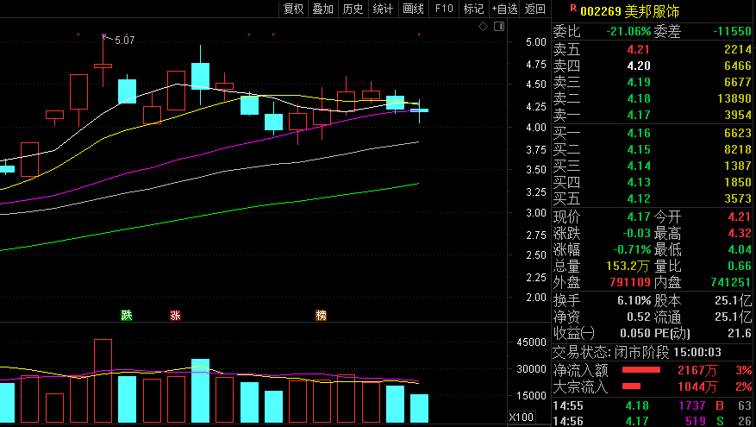Image resolution: width=756 pixels, height=427 pixels.
Task: Click the 净流入额 red progress bar
Action: [640, 370]
